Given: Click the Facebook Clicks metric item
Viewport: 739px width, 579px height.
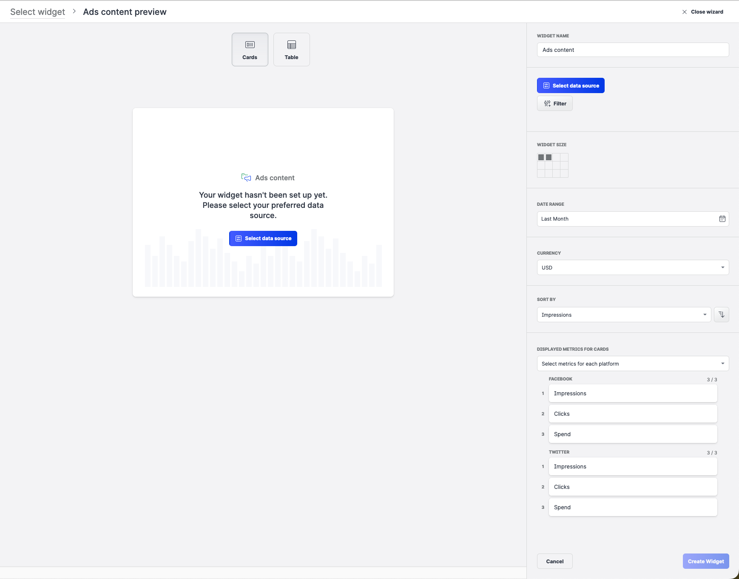Looking at the screenshot, I should click(633, 414).
